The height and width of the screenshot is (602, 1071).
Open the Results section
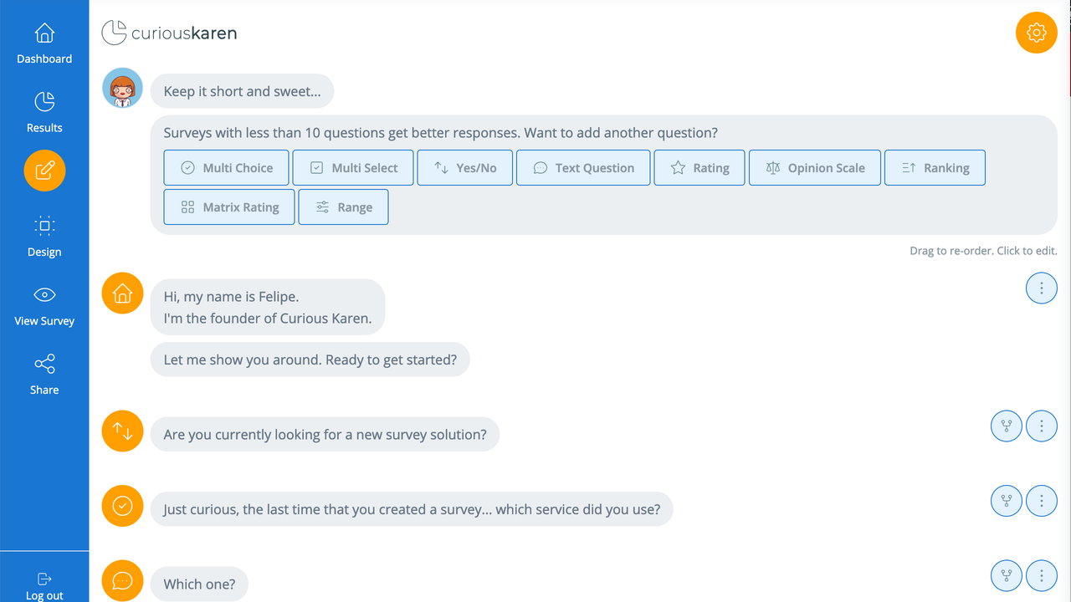(44, 113)
